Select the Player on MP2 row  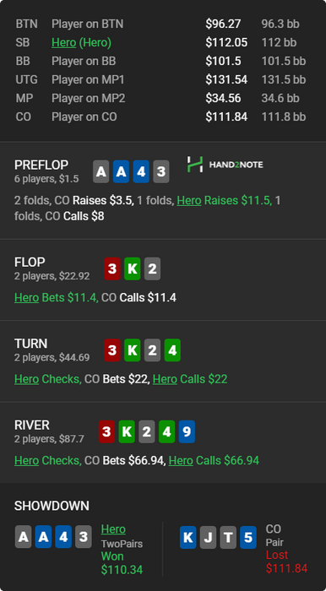tap(163, 99)
